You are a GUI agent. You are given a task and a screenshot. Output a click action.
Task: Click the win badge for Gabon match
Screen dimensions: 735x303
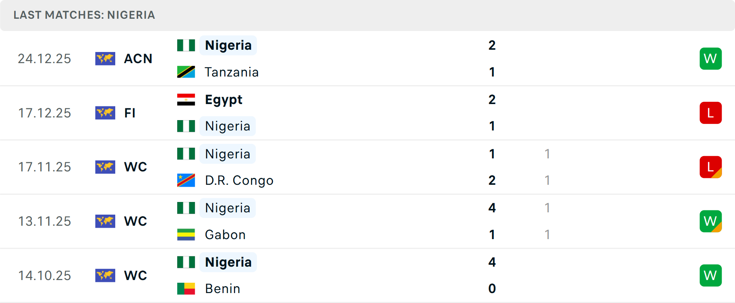coord(710,221)
